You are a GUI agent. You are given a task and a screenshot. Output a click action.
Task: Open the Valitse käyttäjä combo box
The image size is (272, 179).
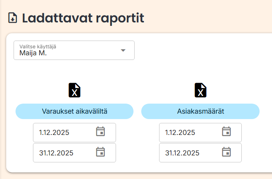coord(74,50)
